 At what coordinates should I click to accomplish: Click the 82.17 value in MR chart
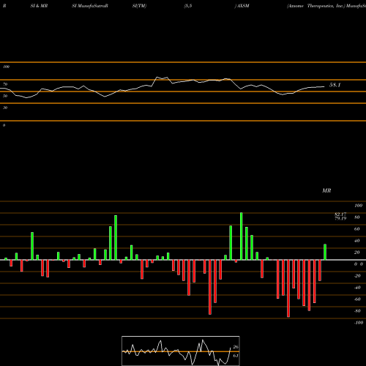(340, 214)
